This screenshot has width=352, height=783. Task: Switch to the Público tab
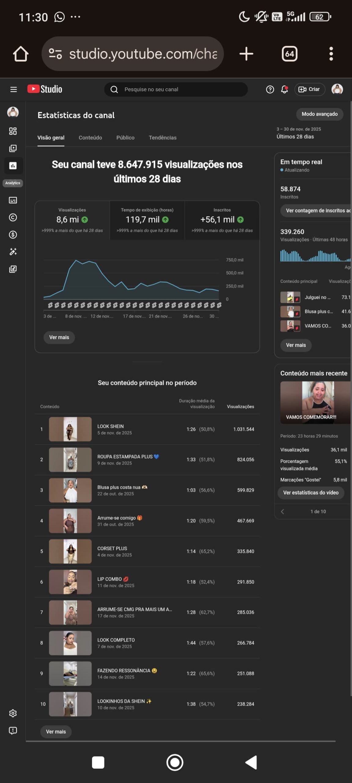point(125,138)
